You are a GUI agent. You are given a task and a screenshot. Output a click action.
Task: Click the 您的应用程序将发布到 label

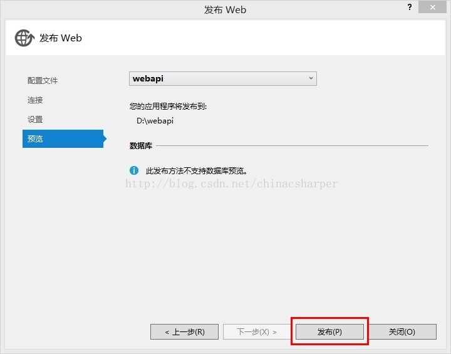tap(168, 107)
